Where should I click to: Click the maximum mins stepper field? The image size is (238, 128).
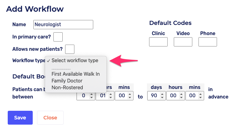tap(192, 96)
